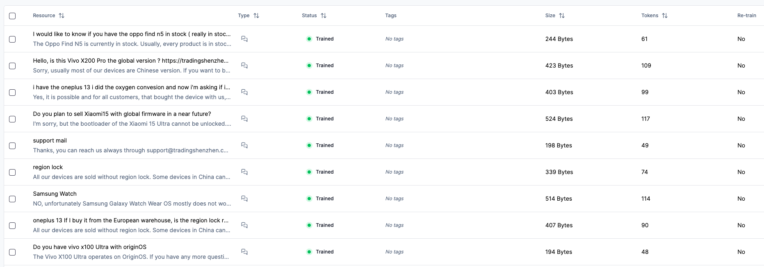
Task: Click Q&A type icon for Samsung Watch row
Action: click(x=244, y=199)
